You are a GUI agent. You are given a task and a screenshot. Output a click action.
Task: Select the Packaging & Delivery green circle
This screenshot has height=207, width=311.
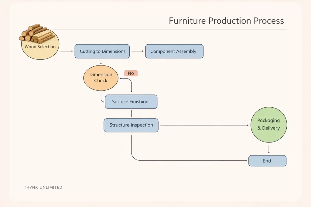click(x=269, y=124)
